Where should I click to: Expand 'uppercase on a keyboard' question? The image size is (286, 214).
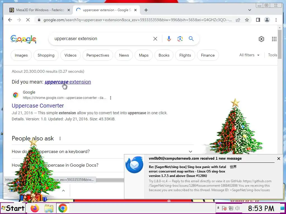(102, 152)
